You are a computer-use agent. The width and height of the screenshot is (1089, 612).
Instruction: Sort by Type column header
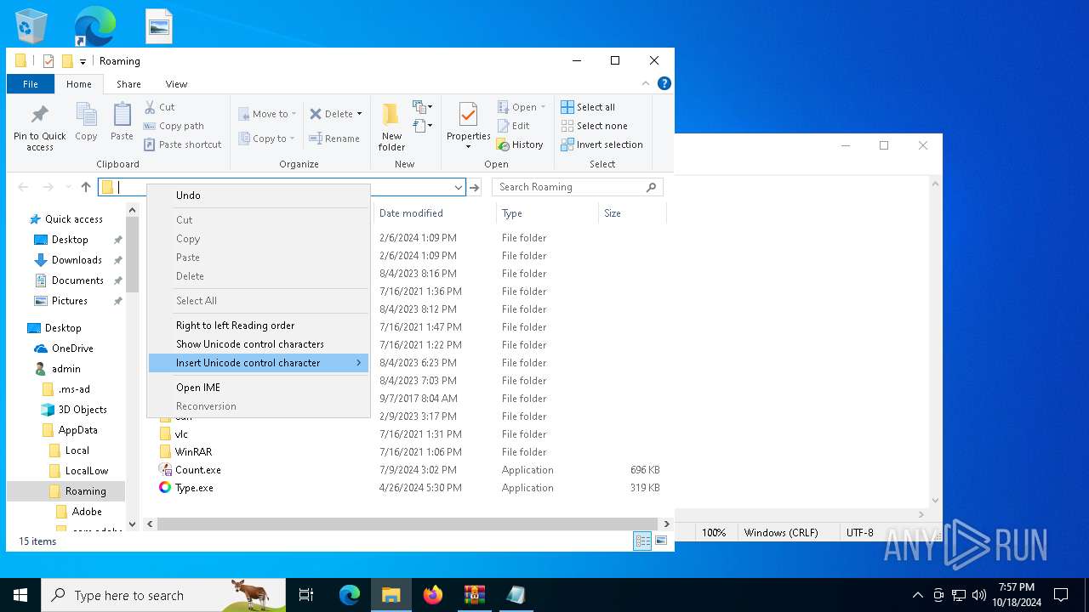point(547,213)
